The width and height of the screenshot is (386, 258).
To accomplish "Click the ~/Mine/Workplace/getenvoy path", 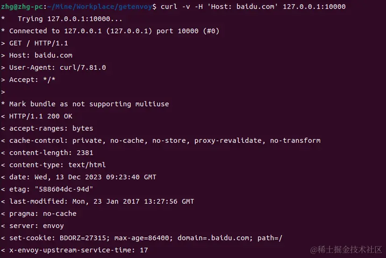I will click(100, 7).
